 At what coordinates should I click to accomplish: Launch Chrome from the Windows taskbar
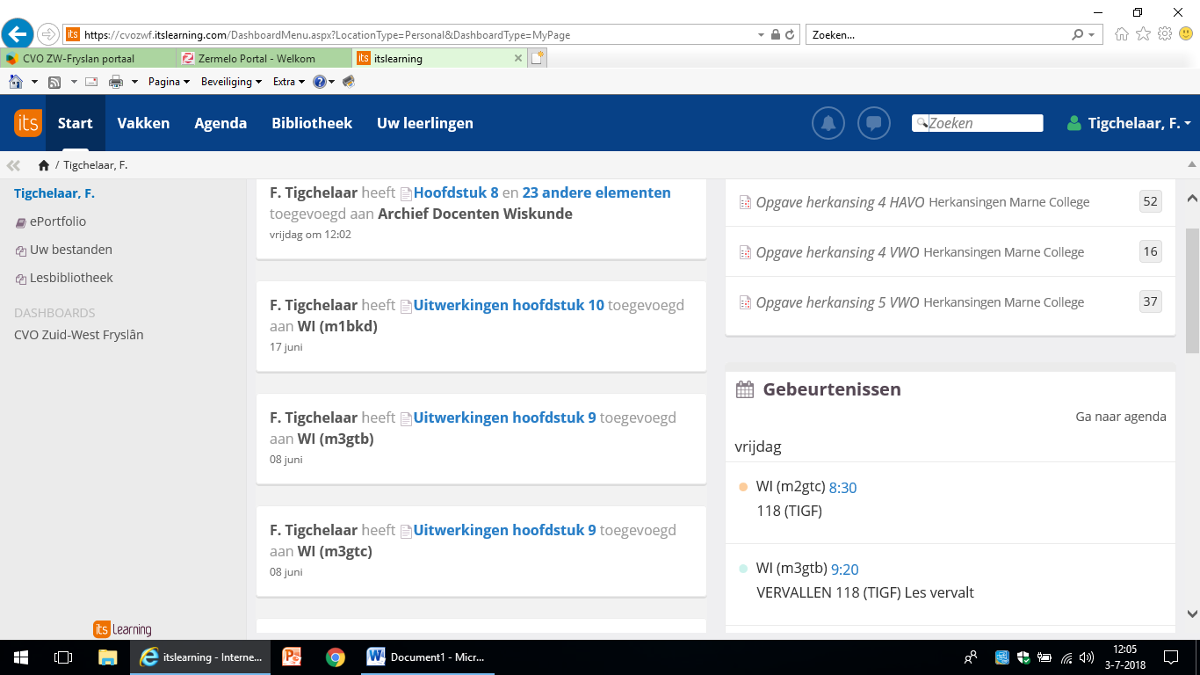point(335,657)
